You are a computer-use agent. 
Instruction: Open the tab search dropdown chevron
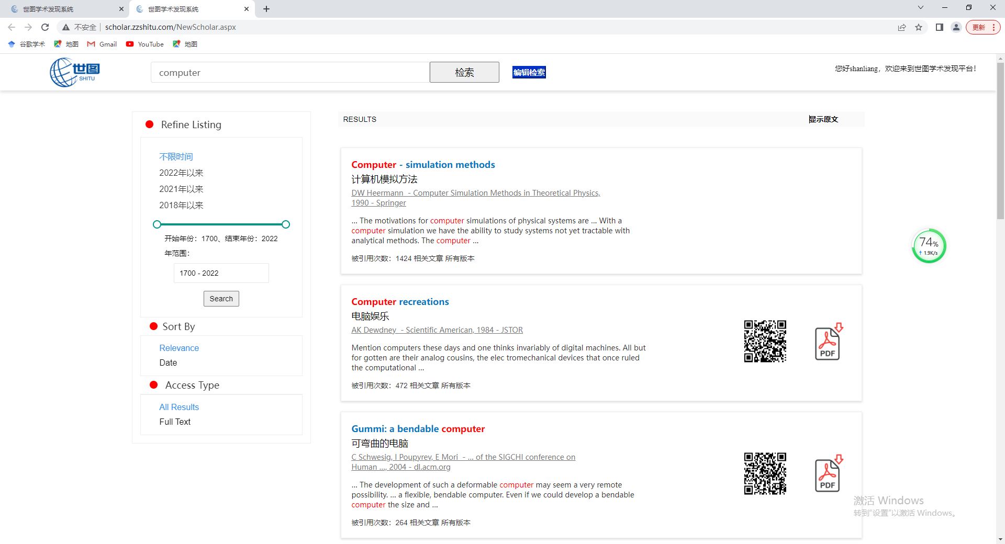(921, 8)
